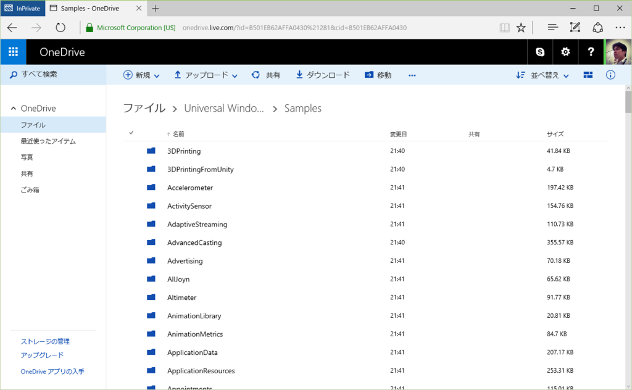This screenshot has height=390, width=632.
Task: Open a new browser tab
Action: point(156,8)
